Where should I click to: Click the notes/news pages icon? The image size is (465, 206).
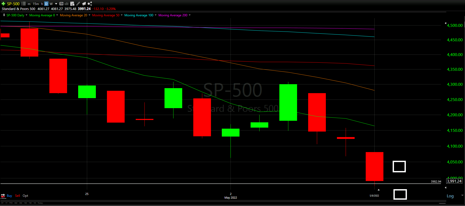click(84, 4)
